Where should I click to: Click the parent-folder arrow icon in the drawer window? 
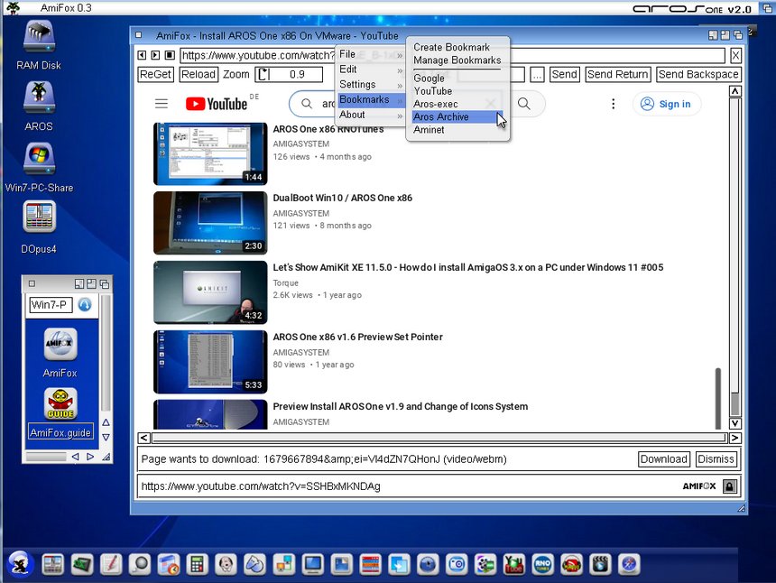(x=85, y=305)
